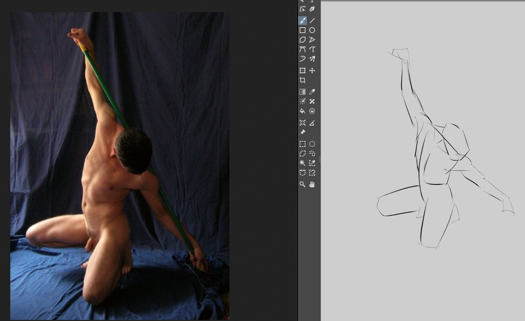
Task: Select the Rectangle shape tool
Action: (303, 30)
